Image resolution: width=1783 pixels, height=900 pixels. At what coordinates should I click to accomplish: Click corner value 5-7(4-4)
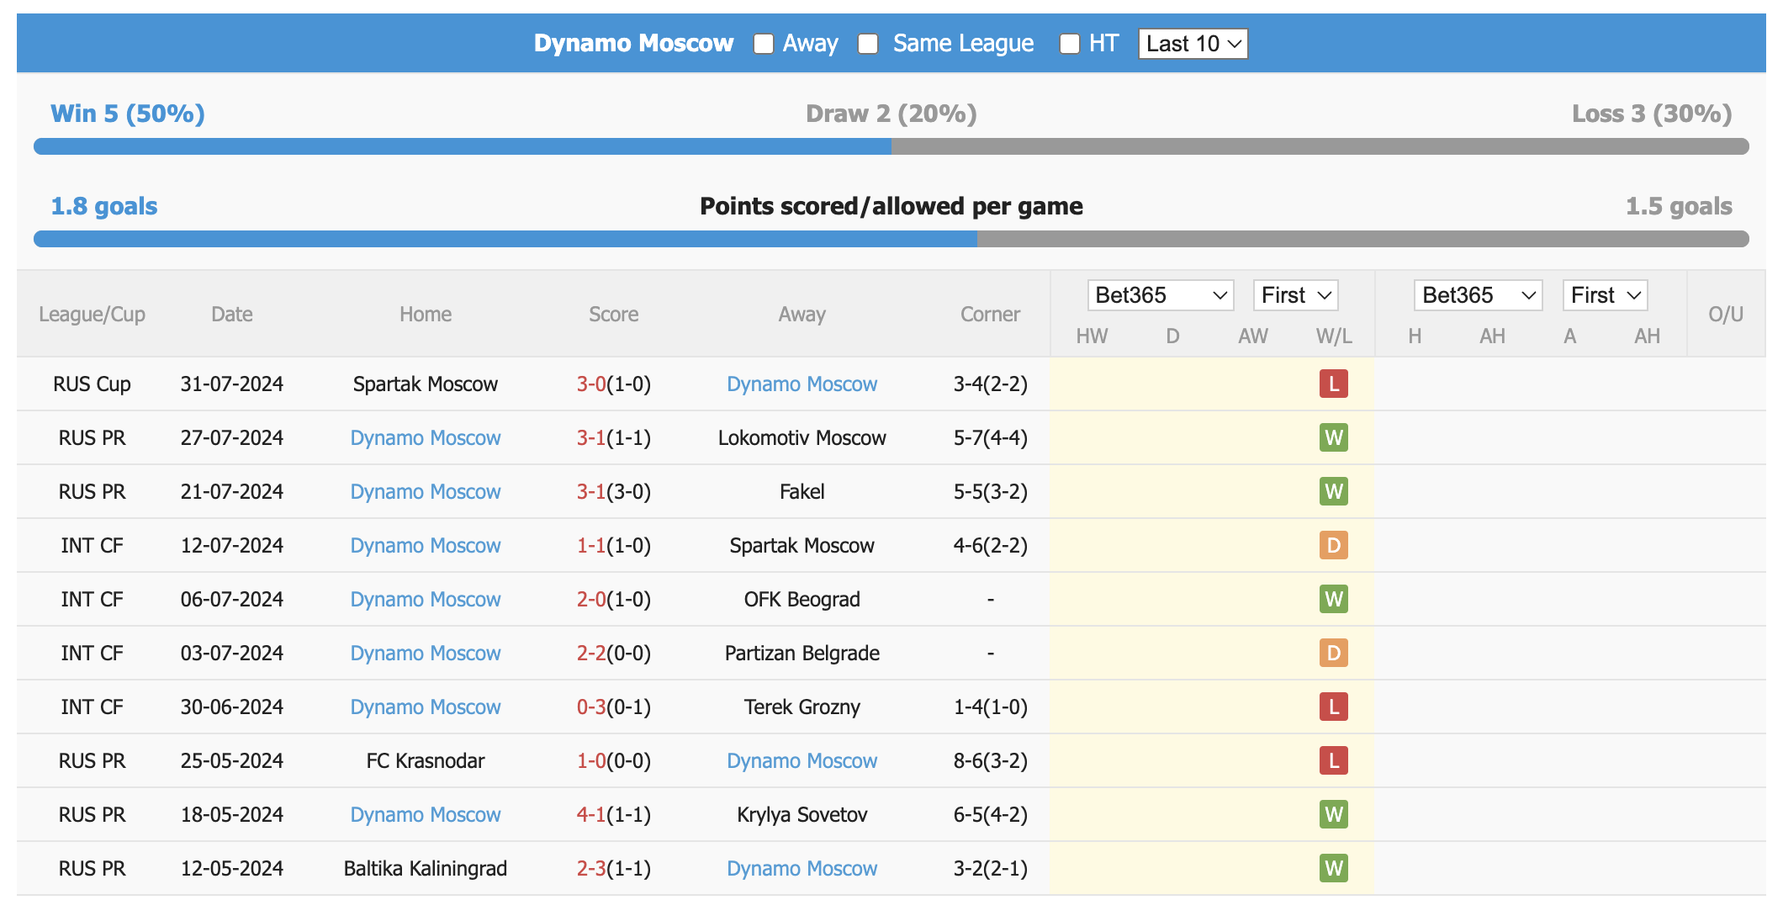click(991, 438)
